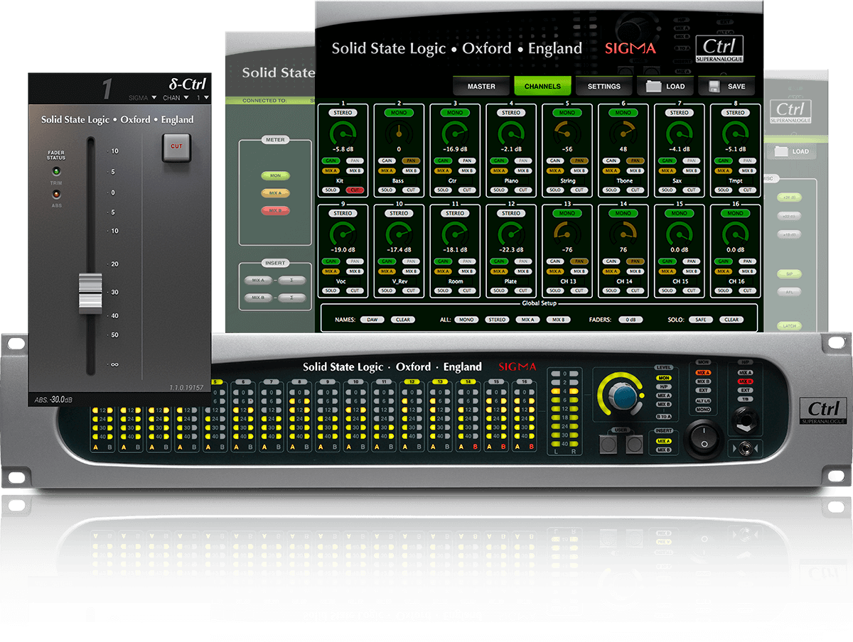The width and height of the screenshot is (853, 642).
Task: Open the SIGMA dropdown in δ-Ctrl
Action: click(144, 97)
